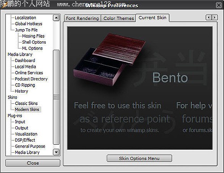Open Jump To File preferences
The image size is (224, 173).
tap(26, 30)
